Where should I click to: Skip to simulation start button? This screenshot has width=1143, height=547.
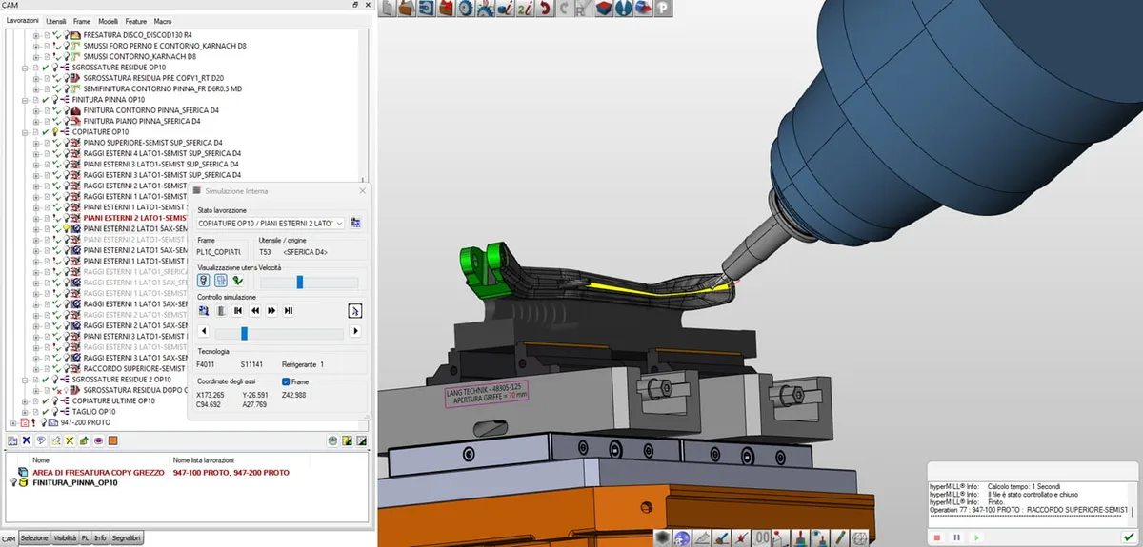click(x=238, y=310)
